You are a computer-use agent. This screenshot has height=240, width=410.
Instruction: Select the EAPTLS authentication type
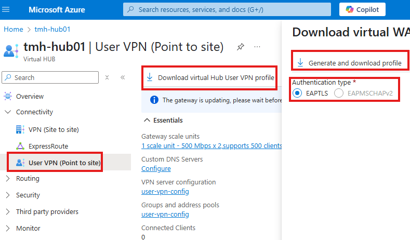pyautogui.click(x=297, y=93)
